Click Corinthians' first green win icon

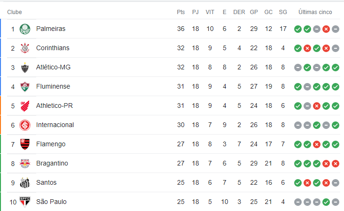point(297,48)
